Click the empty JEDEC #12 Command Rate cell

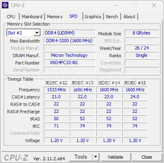point(56,133)
